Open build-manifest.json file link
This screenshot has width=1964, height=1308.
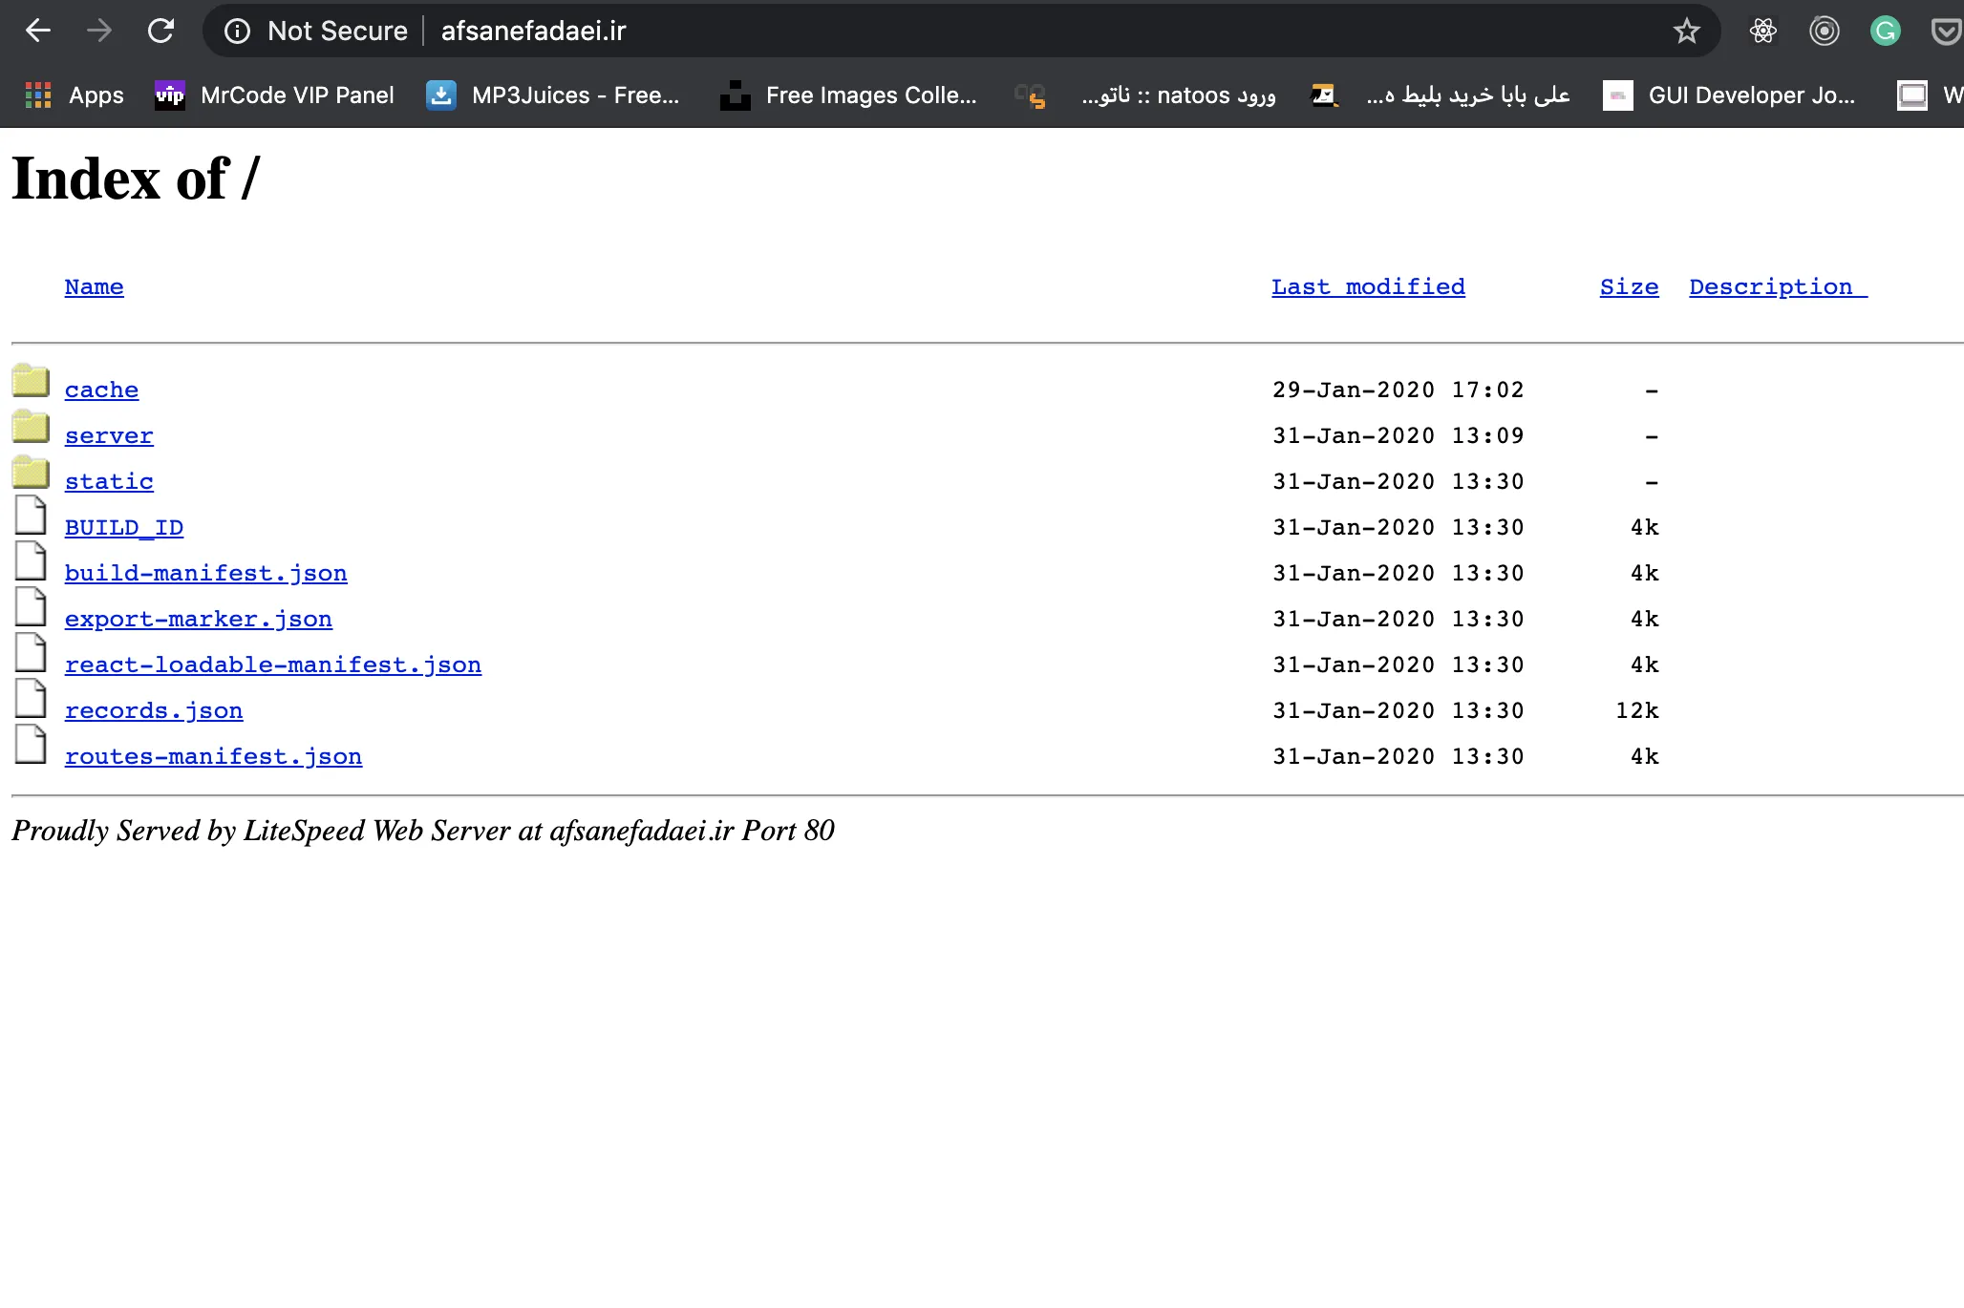tap(205, 574)
